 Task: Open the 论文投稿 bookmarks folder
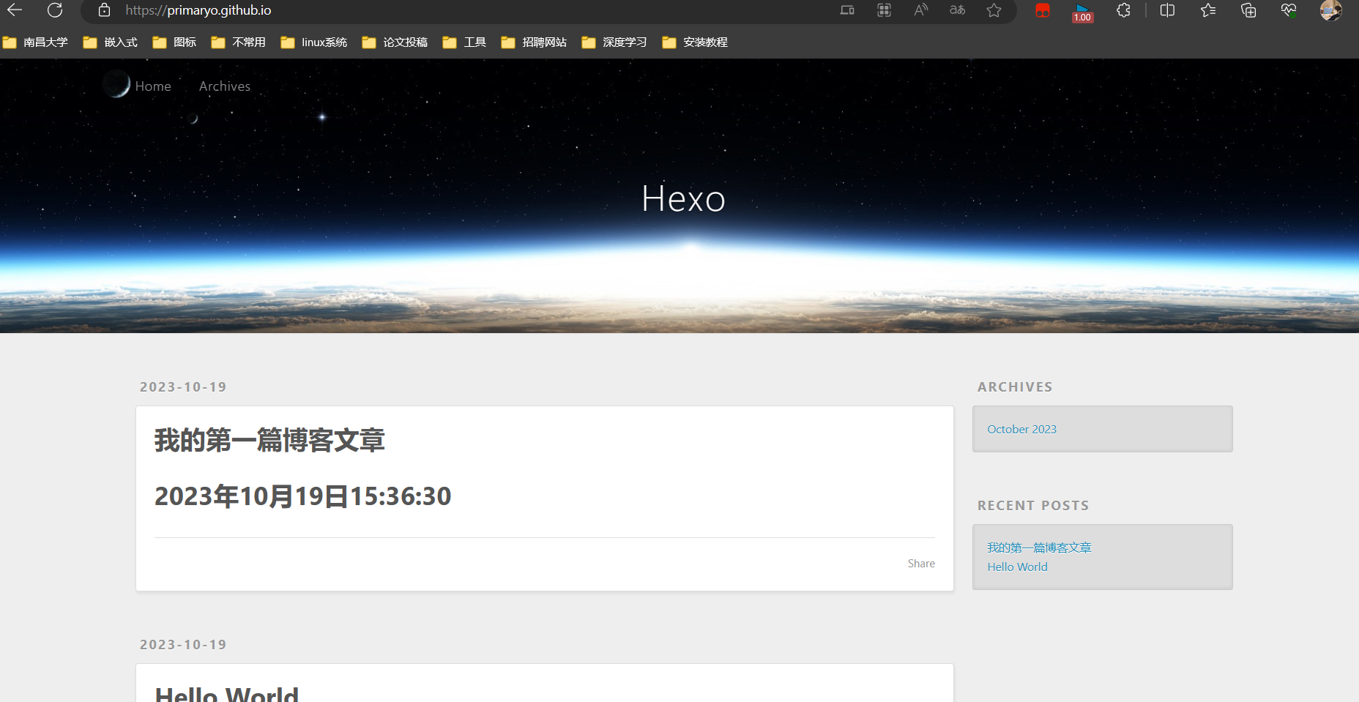(395, 42)
